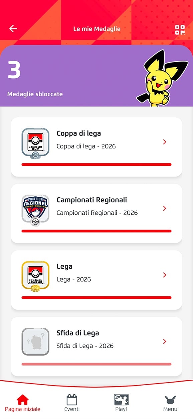Open Coppa di lega - 2026 entry
The width and height of the screenshot is (193, 419).
click(96, 147)
